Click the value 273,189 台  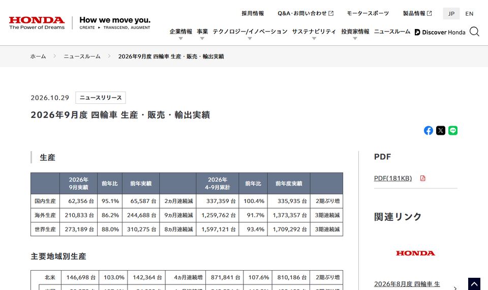79,229
